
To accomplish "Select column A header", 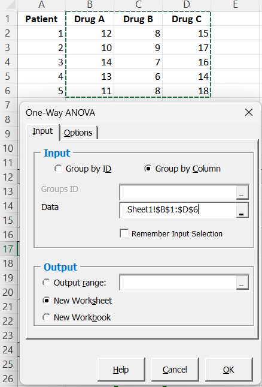I will (x=42, y=5).
